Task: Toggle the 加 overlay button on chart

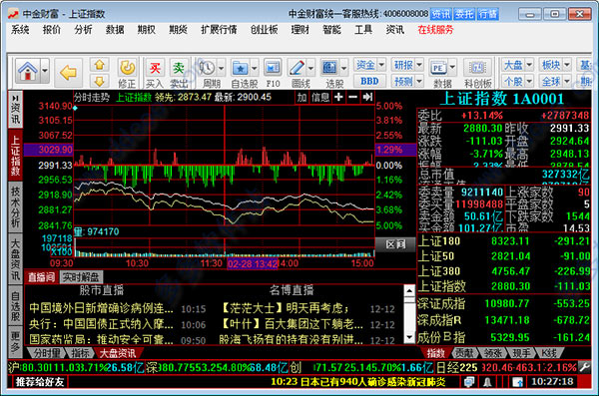Action: (302, 98)
